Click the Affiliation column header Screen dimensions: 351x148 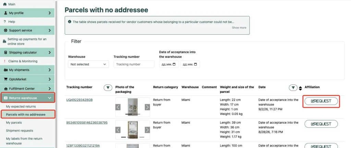point(312,87)
